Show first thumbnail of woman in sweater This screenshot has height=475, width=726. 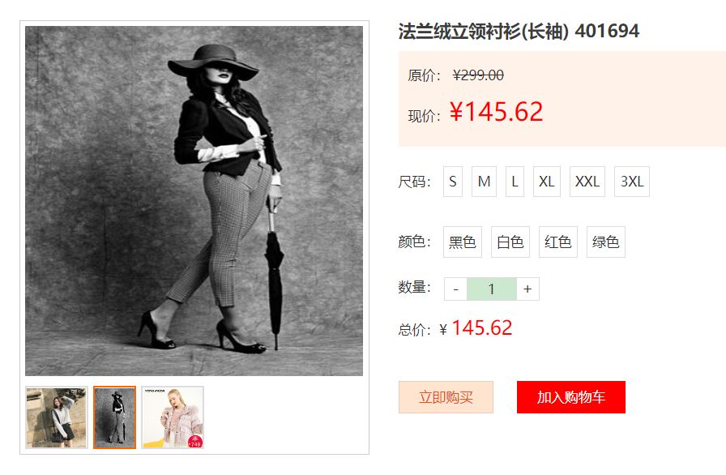(x=57, y=417)
